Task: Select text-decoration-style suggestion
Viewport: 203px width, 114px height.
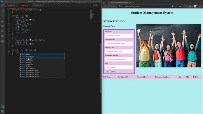Action: pos(42,76)
